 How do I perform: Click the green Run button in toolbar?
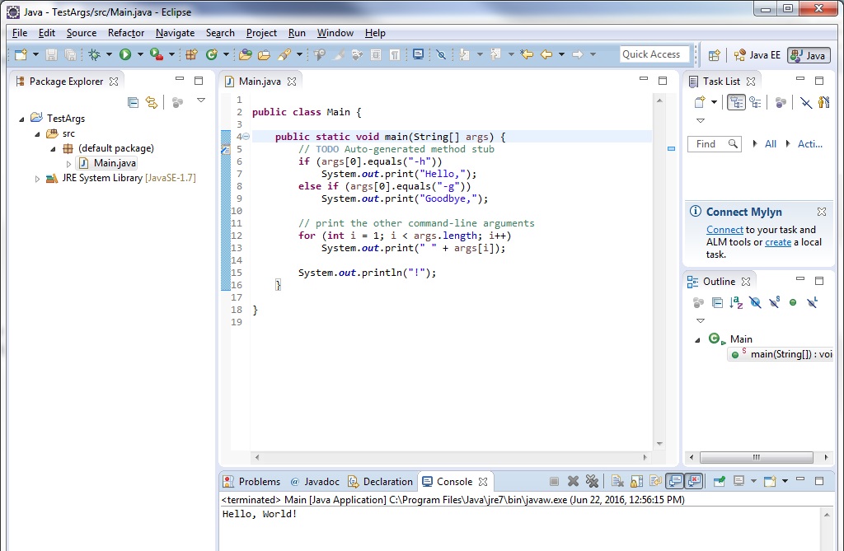125,54
